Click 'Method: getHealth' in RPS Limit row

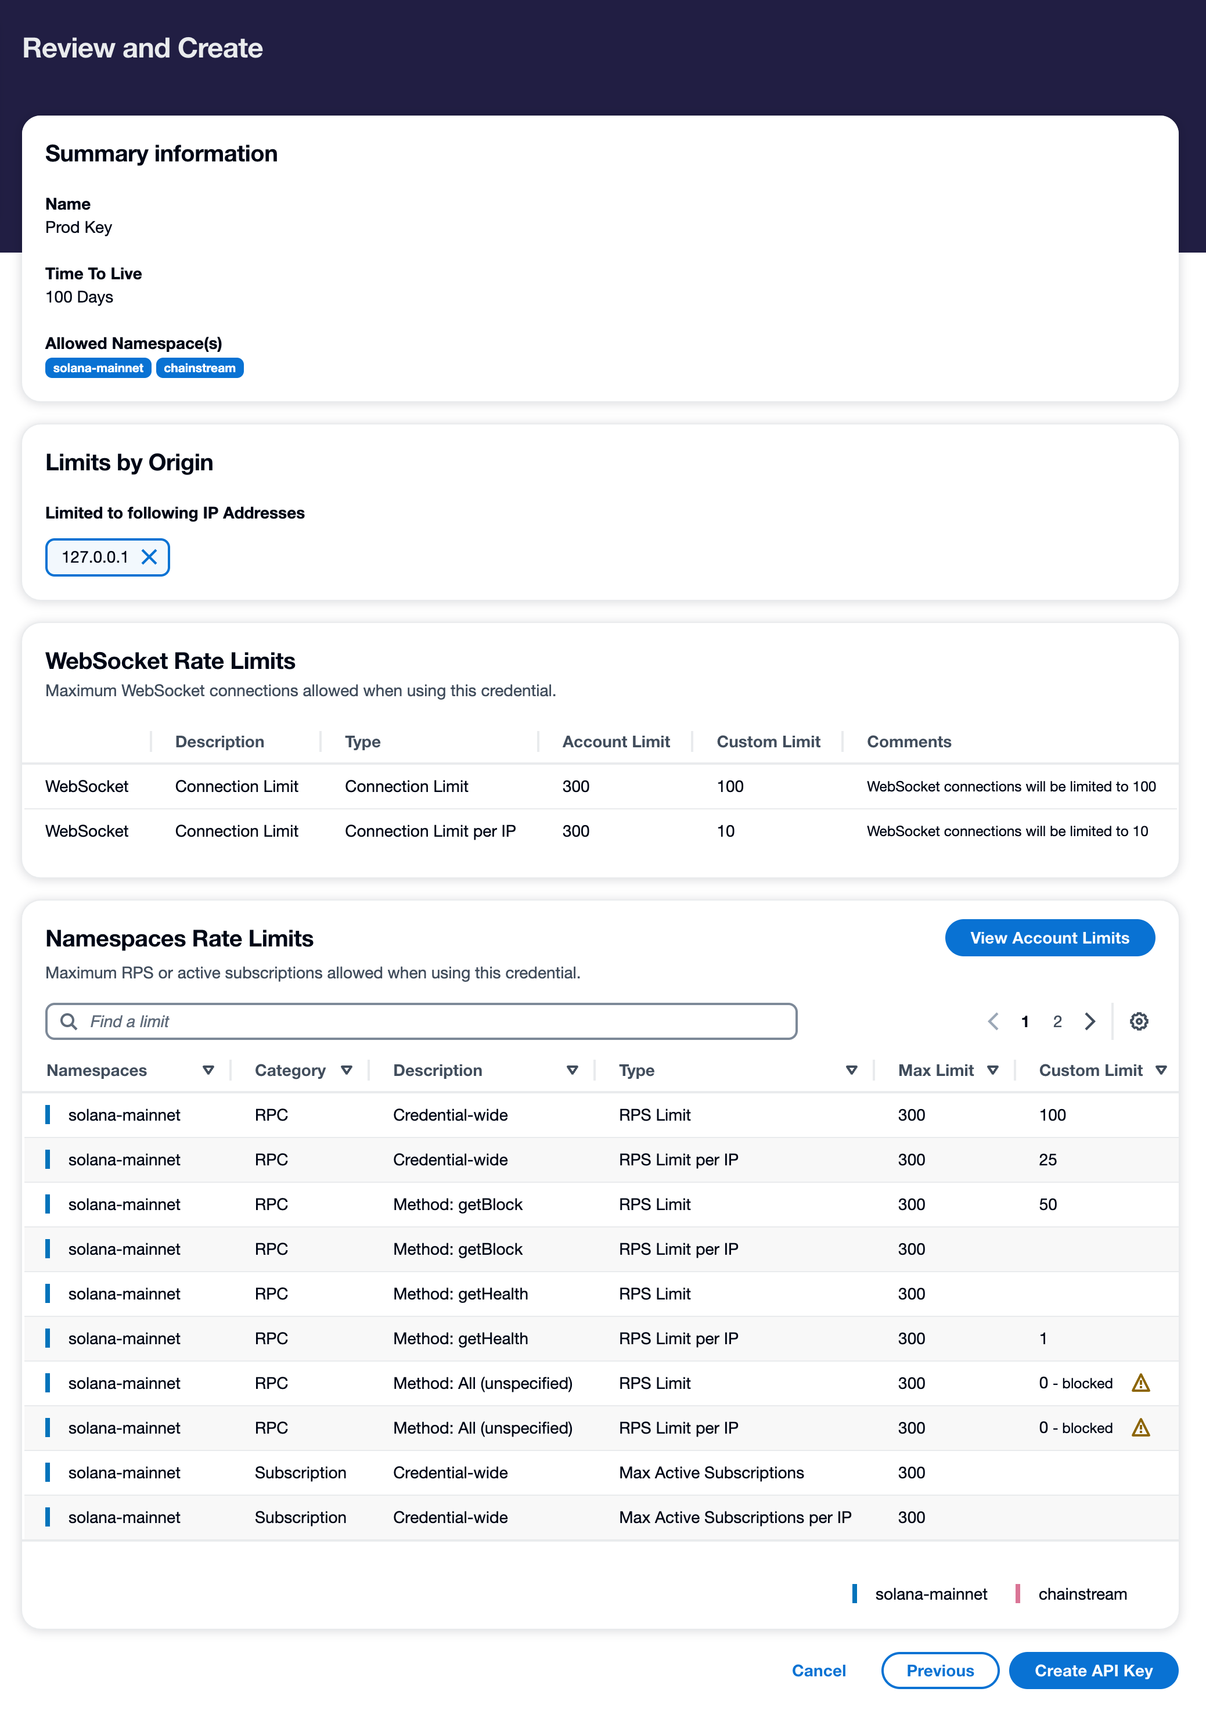tap(460, 1294)
